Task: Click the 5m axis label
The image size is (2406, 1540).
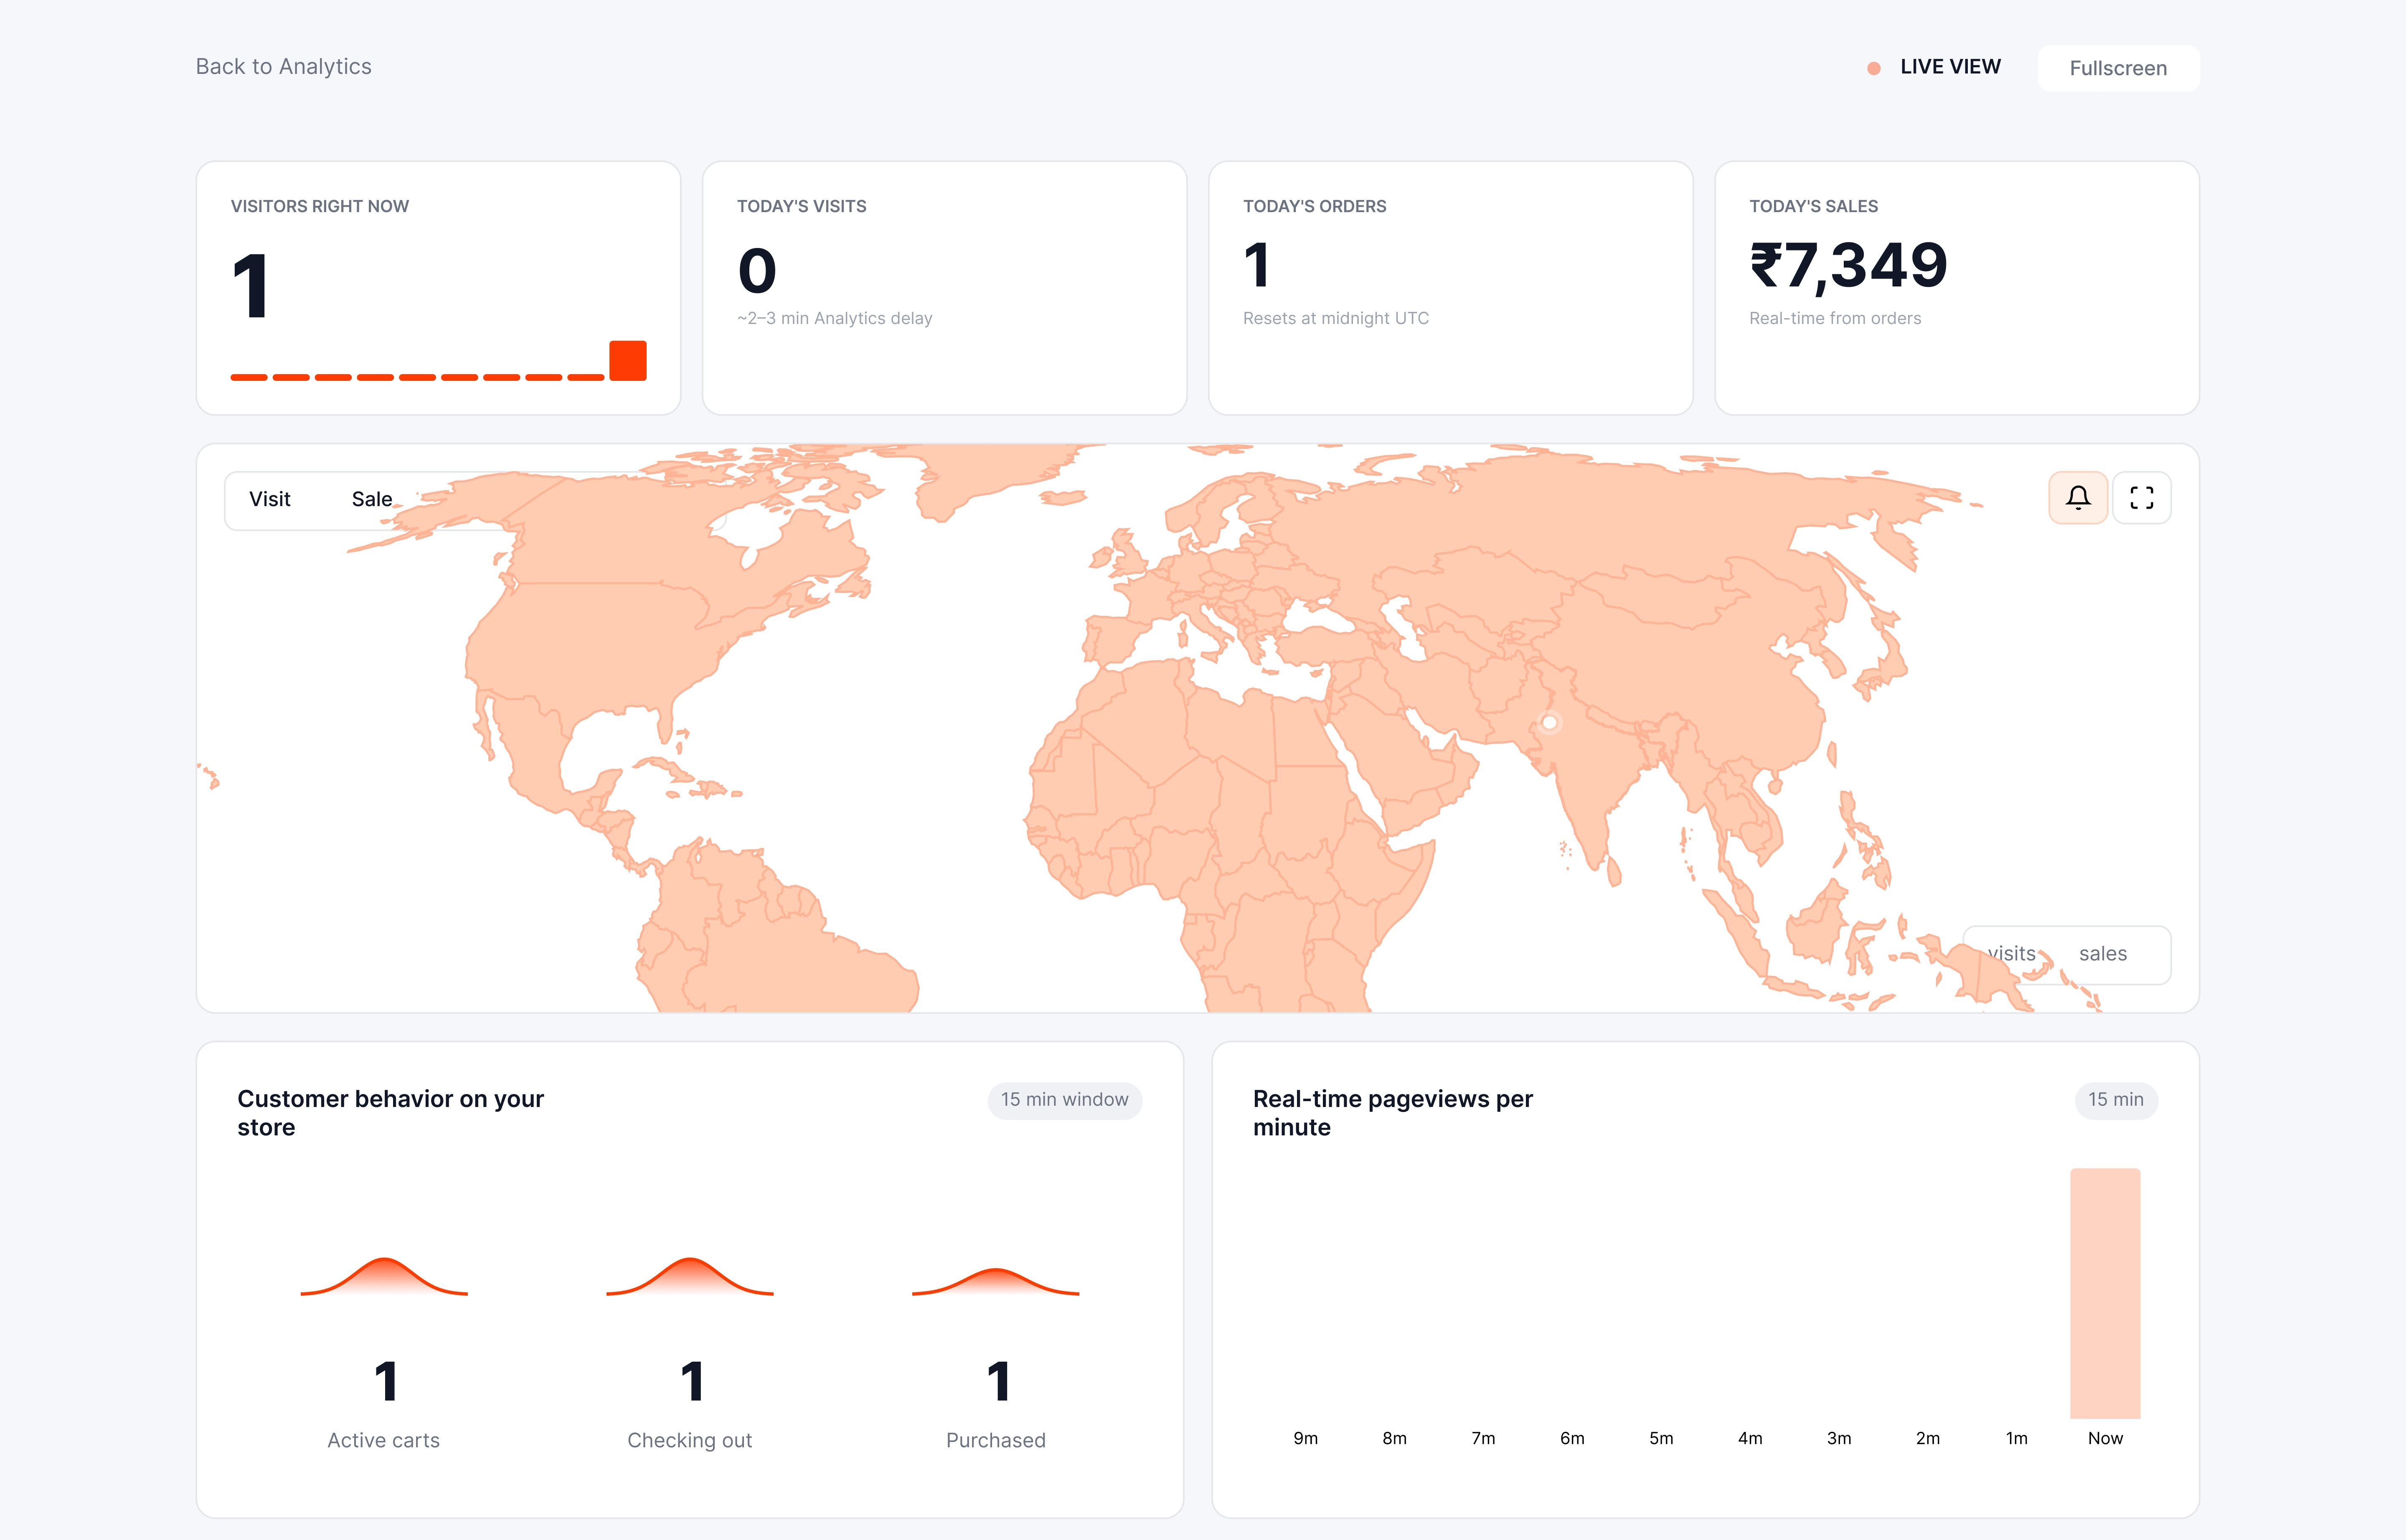Action: click(1661, 1438)
